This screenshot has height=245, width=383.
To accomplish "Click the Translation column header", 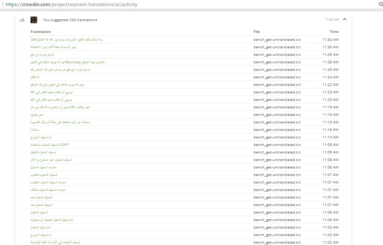I will pos(40,32).
